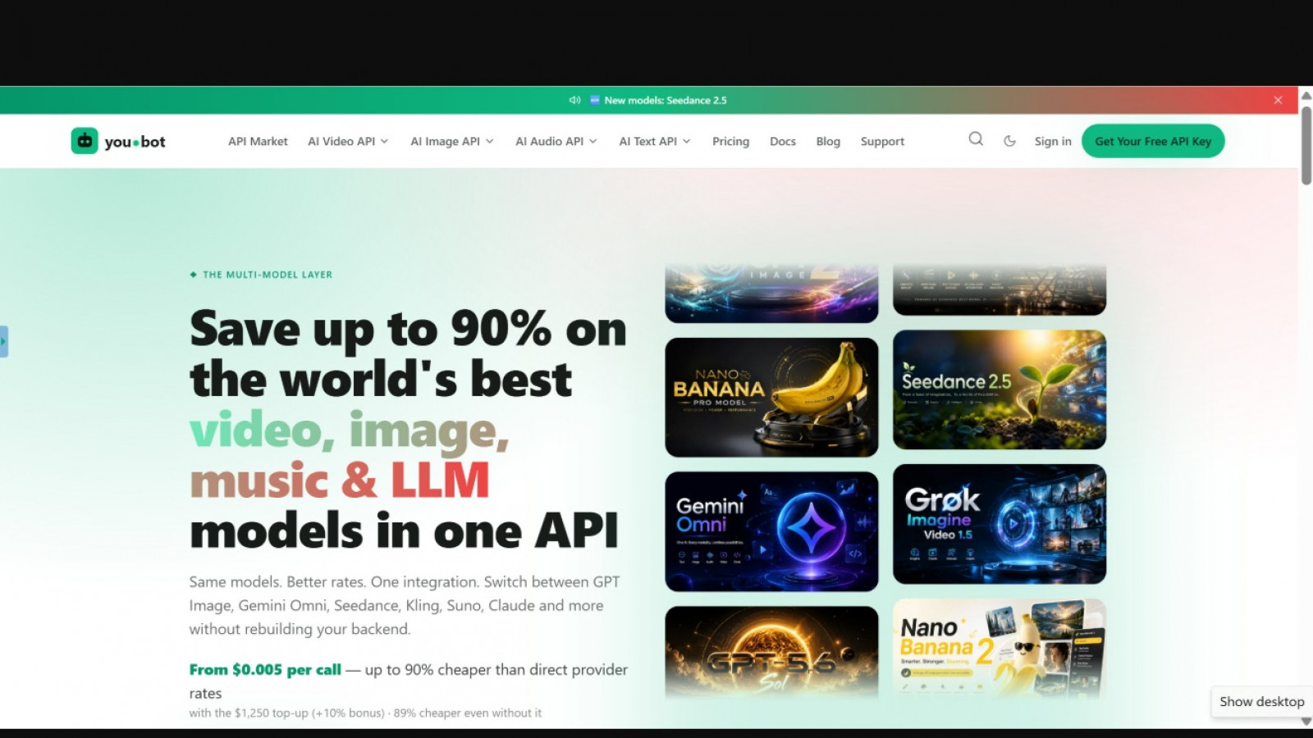The height and width of the screenshot is (738, 1313).
Task: Close the announcement banner
Action: tap(1278, 100)
